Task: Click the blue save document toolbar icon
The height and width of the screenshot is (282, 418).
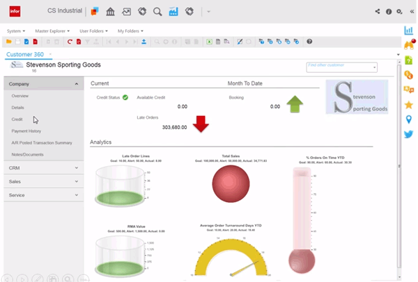Action: [x=26, y=42]
